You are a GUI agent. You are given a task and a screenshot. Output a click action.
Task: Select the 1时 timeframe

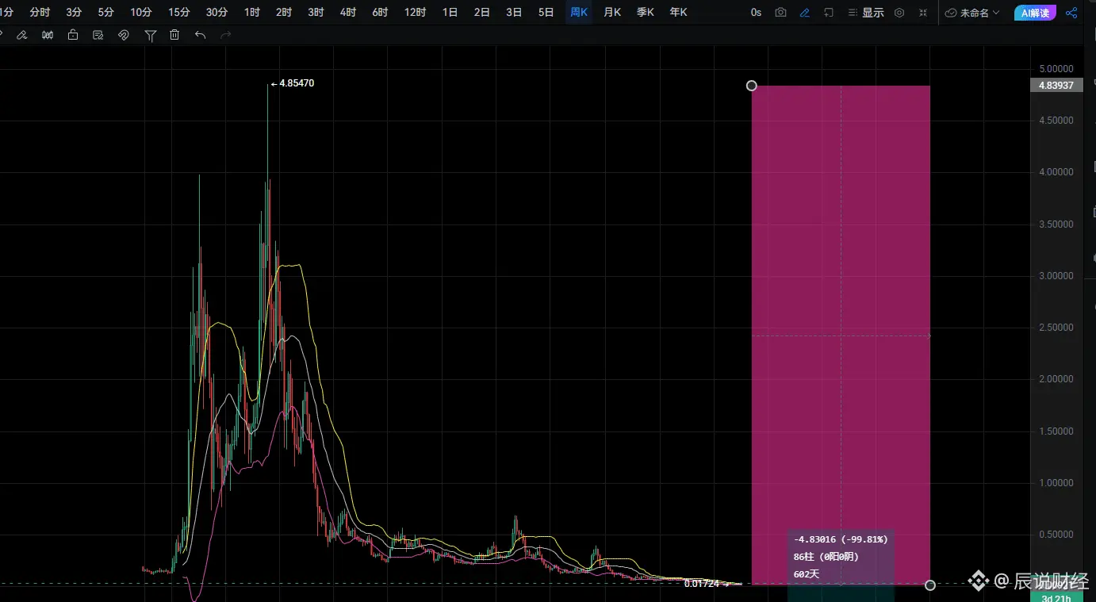click(252, 13)
